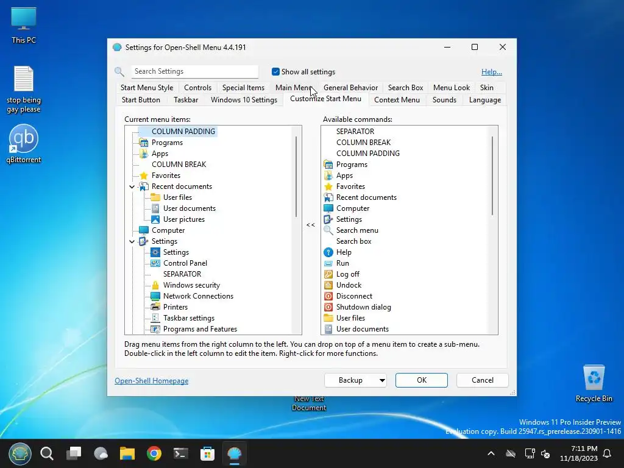Screen dimensions: 624x468
Task: Click Recent documents icon in left list
Action: click(144, 186)
